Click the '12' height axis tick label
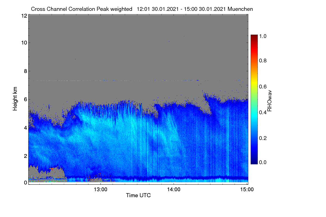Viewport: 326px width, 217px height. click(x=24, y=16)
